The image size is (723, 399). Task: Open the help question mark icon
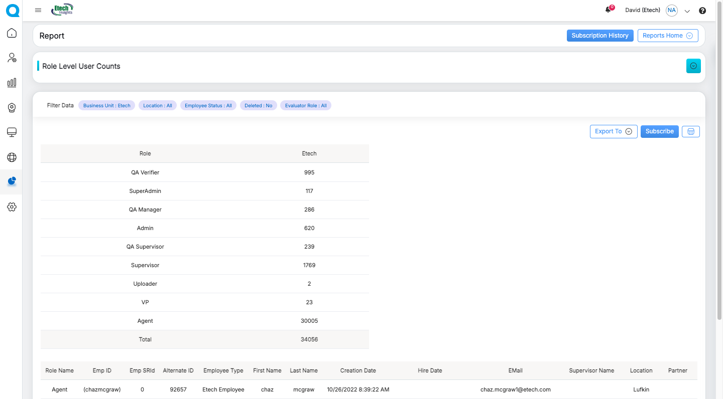pos(702,11)
